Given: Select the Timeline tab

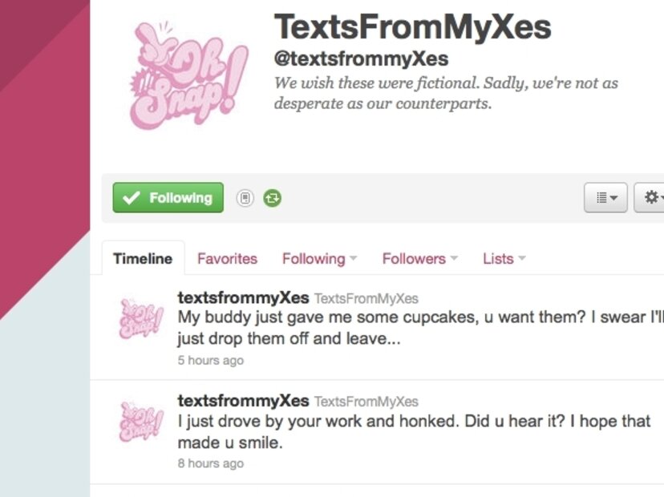Looking at the screenshot, I should pos(143,259).
